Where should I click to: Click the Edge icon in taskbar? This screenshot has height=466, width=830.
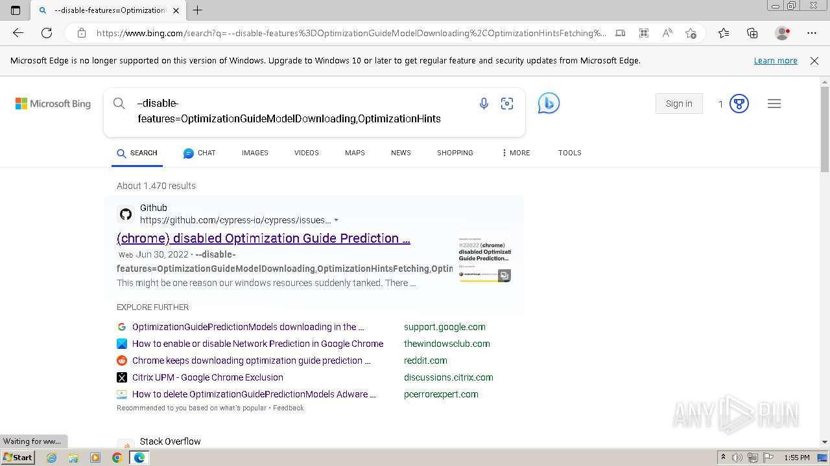pyautogui.click(x=139, y=458)
